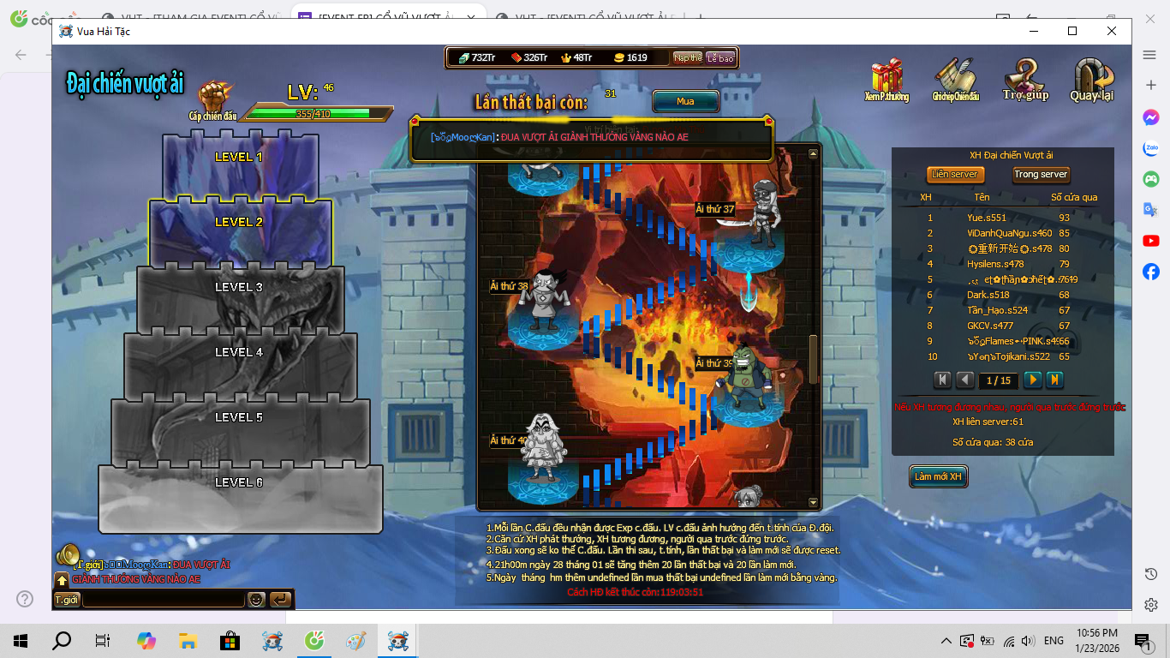Focus the chat message input field
Viewport: 1170px width, 658px height.
click(x=164, y=600)
